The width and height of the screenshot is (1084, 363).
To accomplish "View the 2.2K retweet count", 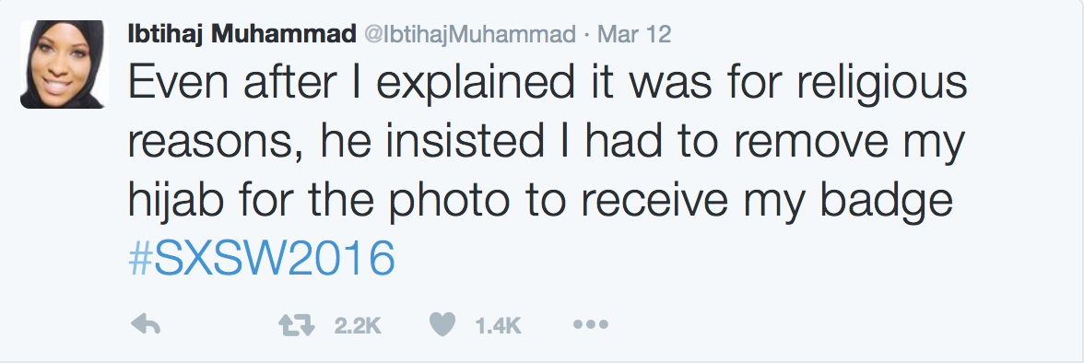I will pyautogui.click(x=358, y=325).
